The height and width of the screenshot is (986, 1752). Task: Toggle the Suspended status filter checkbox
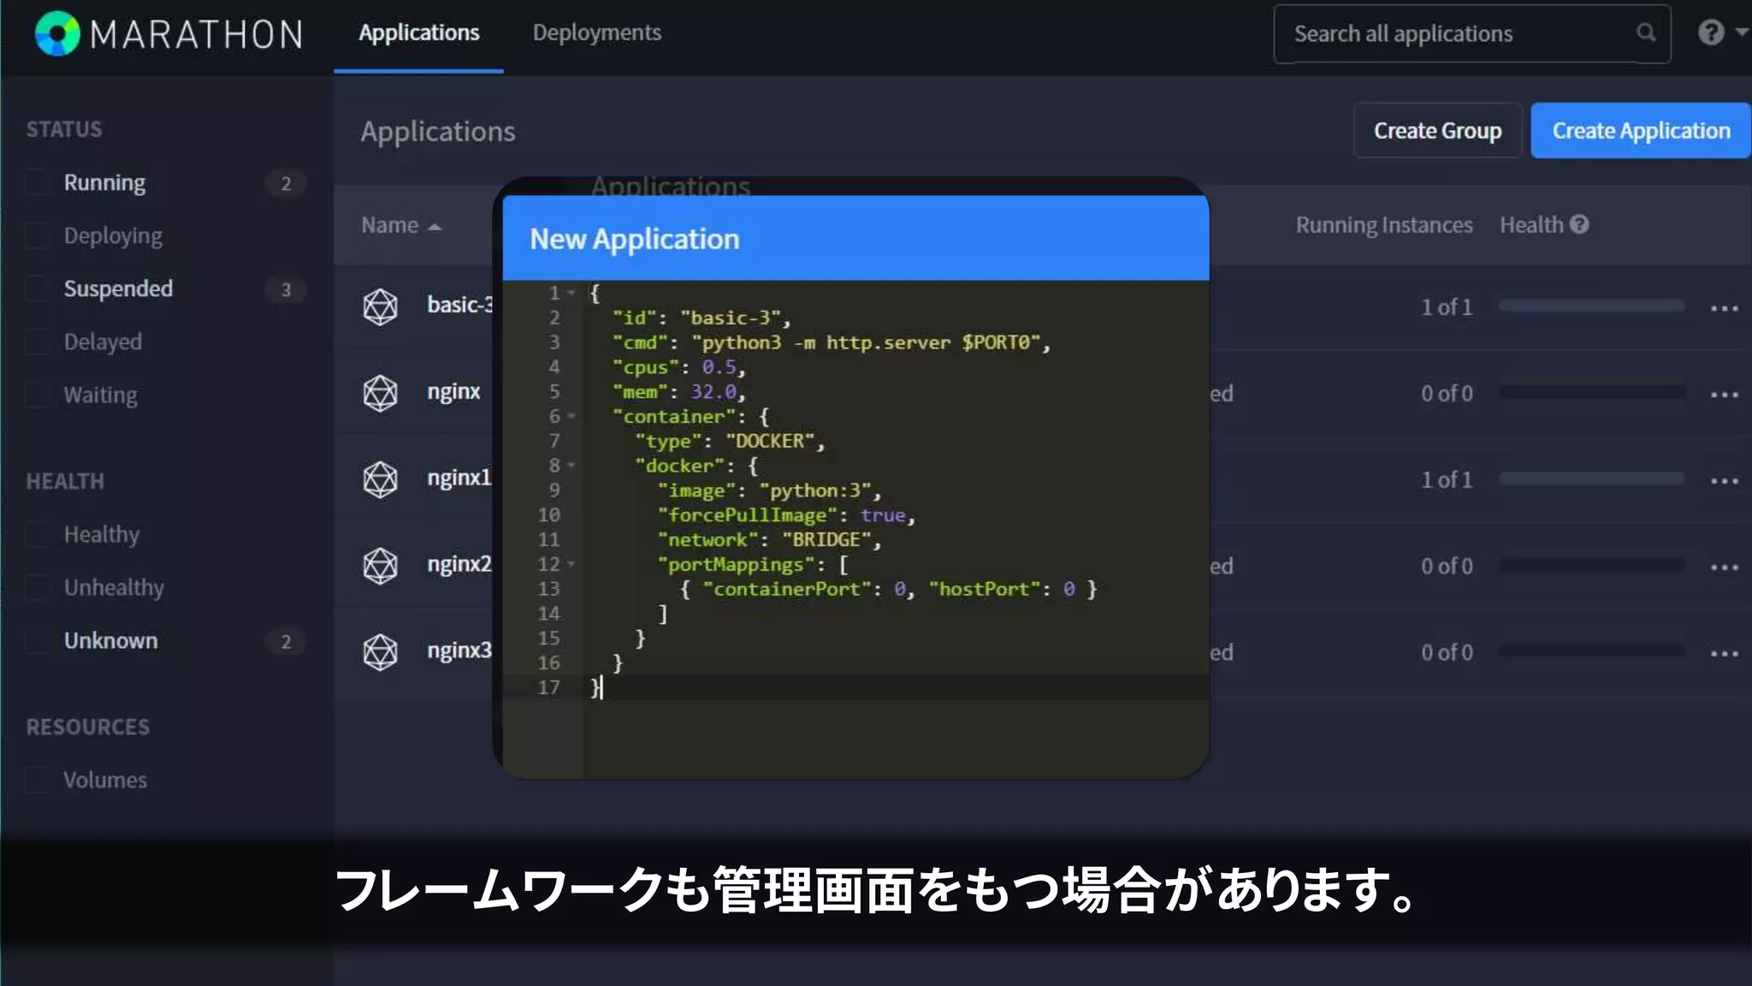[x=37, y=288]
